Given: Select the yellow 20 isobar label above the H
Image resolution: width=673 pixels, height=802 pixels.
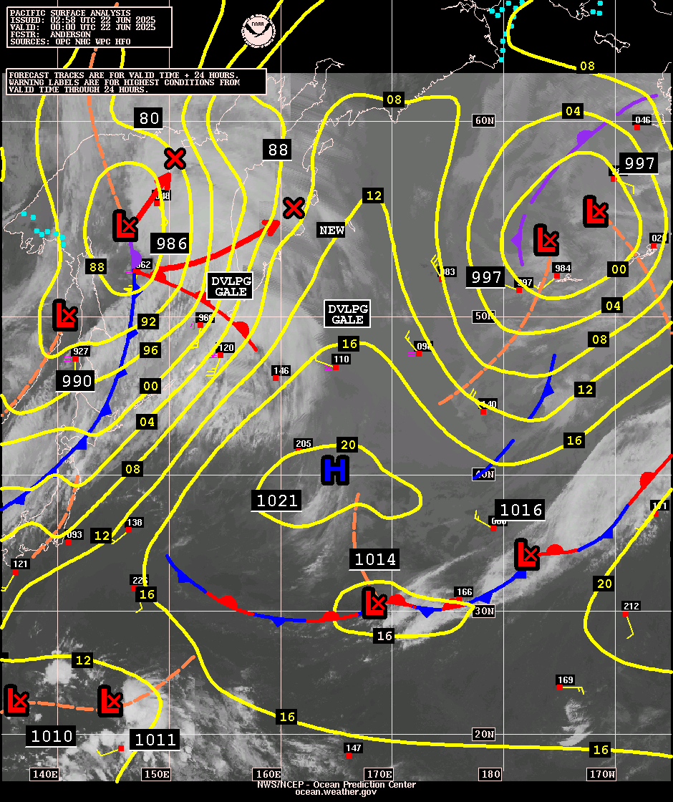Looking at the screenshot, I should point(348,445).
